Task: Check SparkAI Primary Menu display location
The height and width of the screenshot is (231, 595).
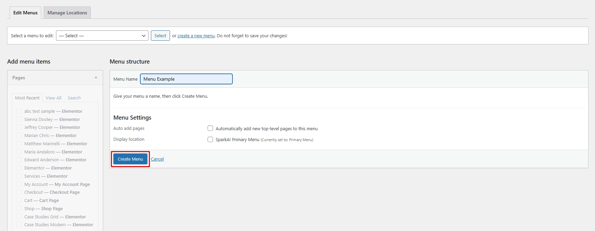Action: coord(210,139)
